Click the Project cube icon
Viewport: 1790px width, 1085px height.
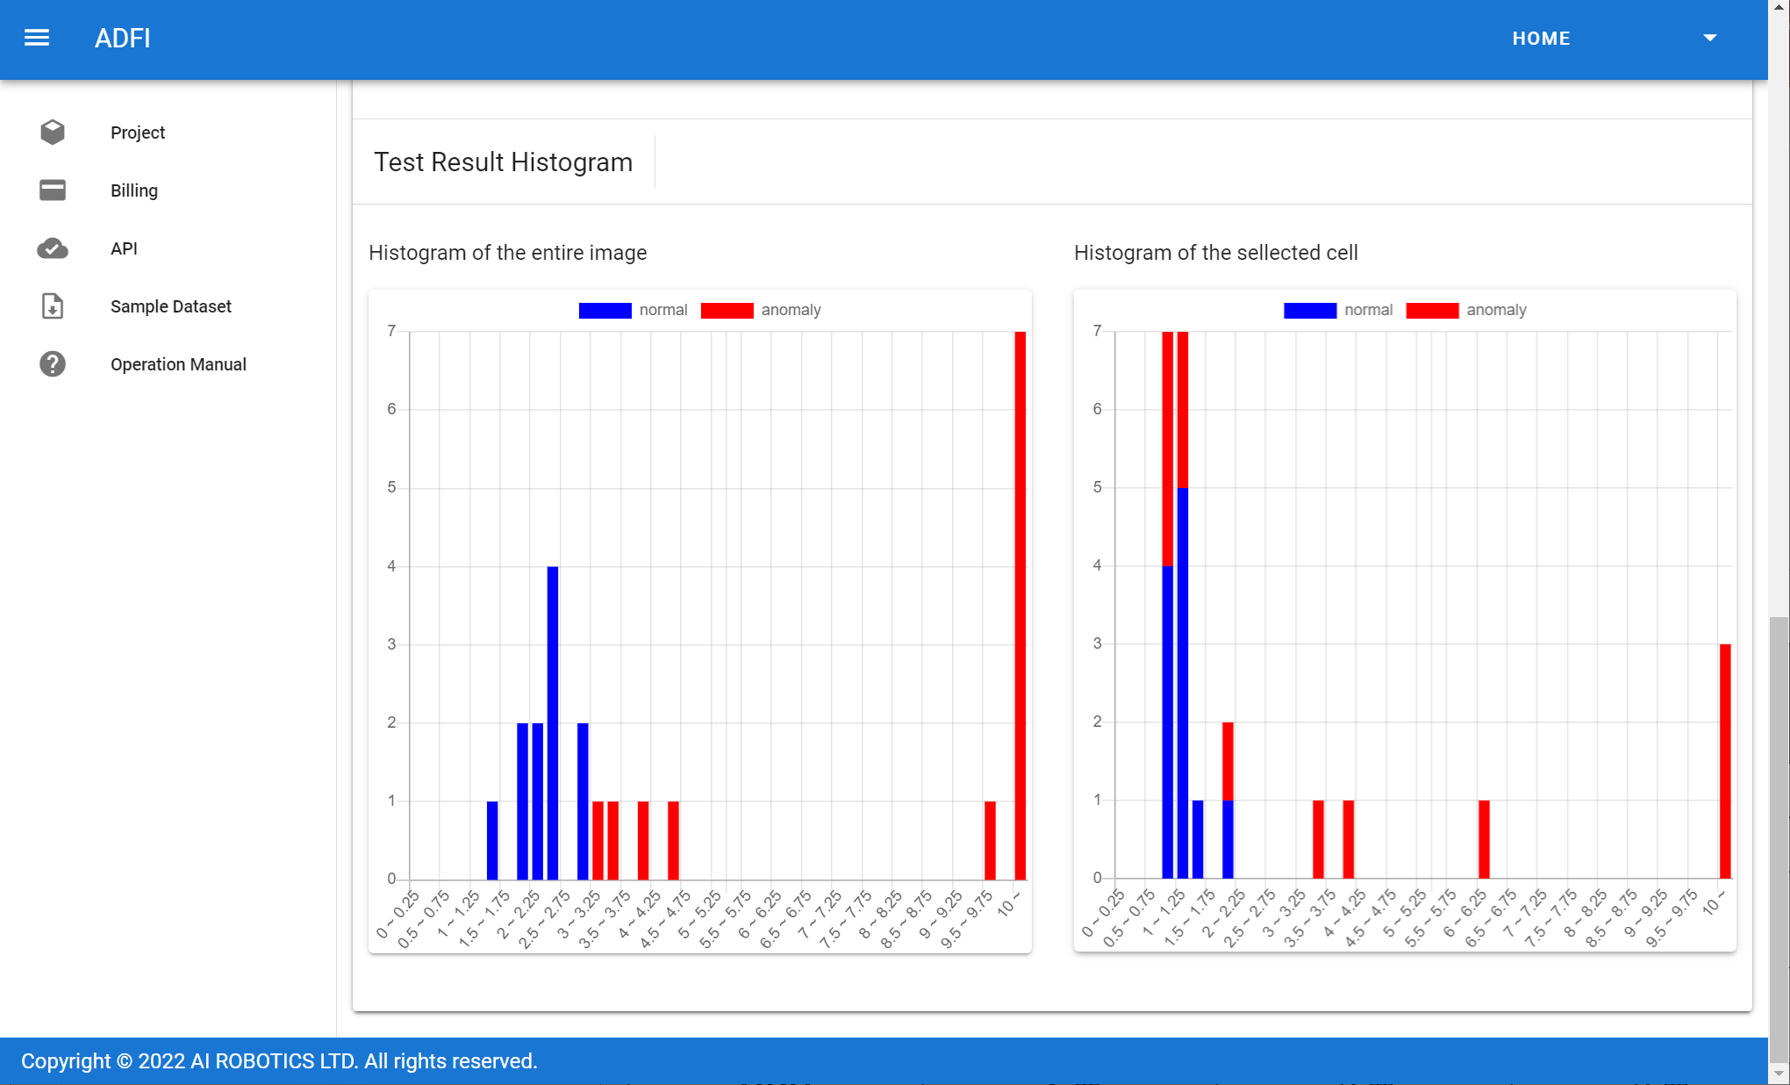[x=53, y=133]
